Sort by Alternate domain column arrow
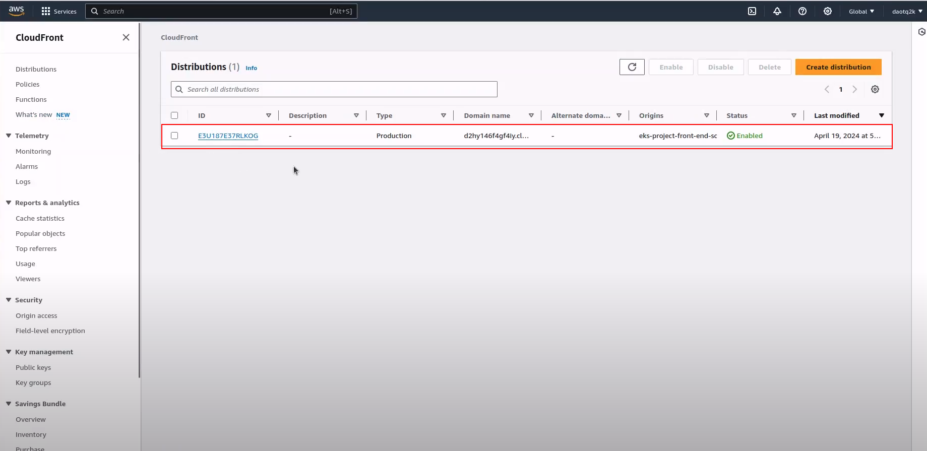 [x=619, y=115]
